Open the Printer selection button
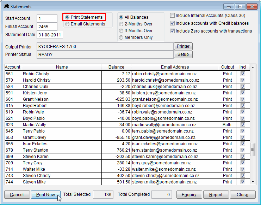Viewport: 261px width, 205px height. click(x=183, y=46)
